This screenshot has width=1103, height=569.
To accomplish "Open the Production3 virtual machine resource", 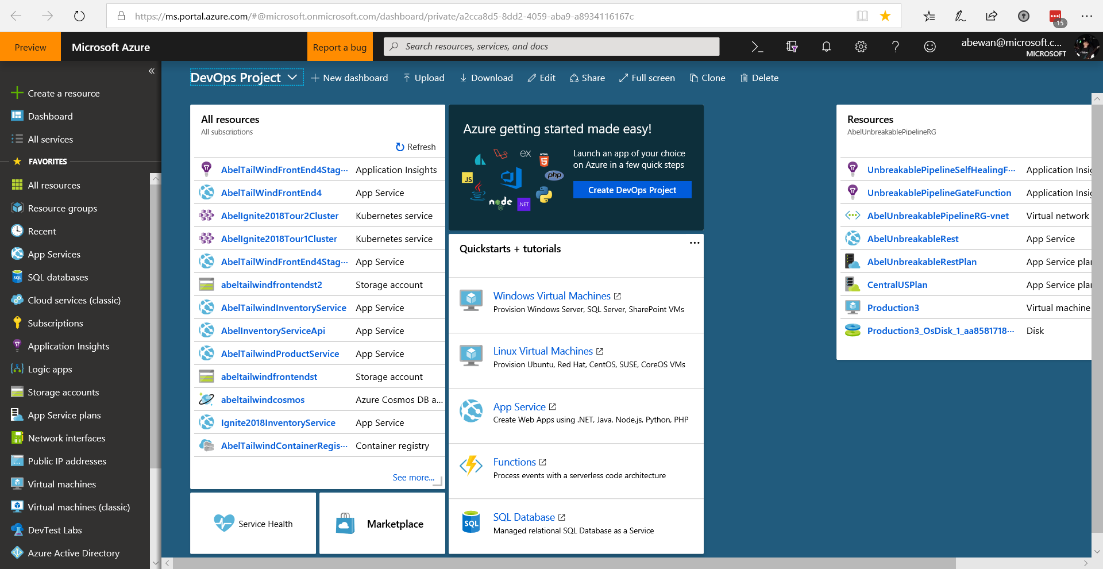I will click(x=893, y=307).
